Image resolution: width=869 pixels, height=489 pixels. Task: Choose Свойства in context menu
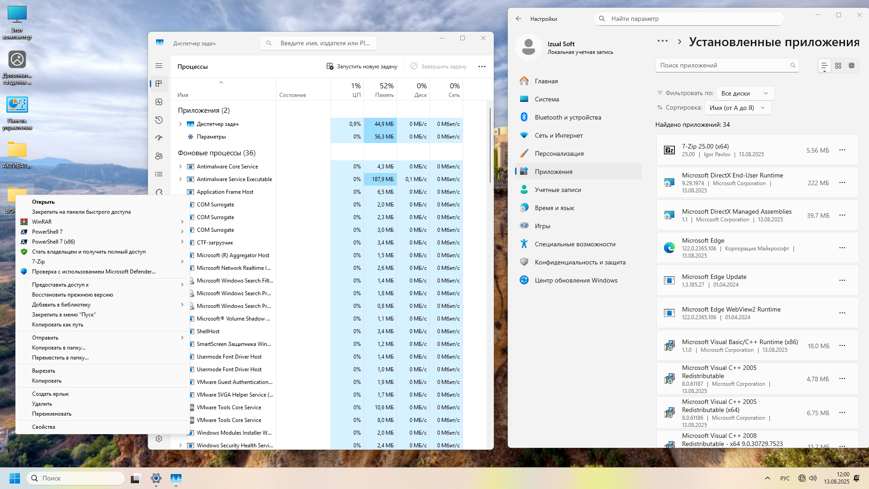pos(102,427)
